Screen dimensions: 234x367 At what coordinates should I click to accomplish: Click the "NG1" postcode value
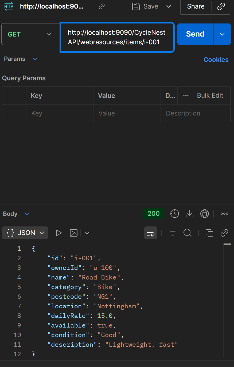point(103,297)
